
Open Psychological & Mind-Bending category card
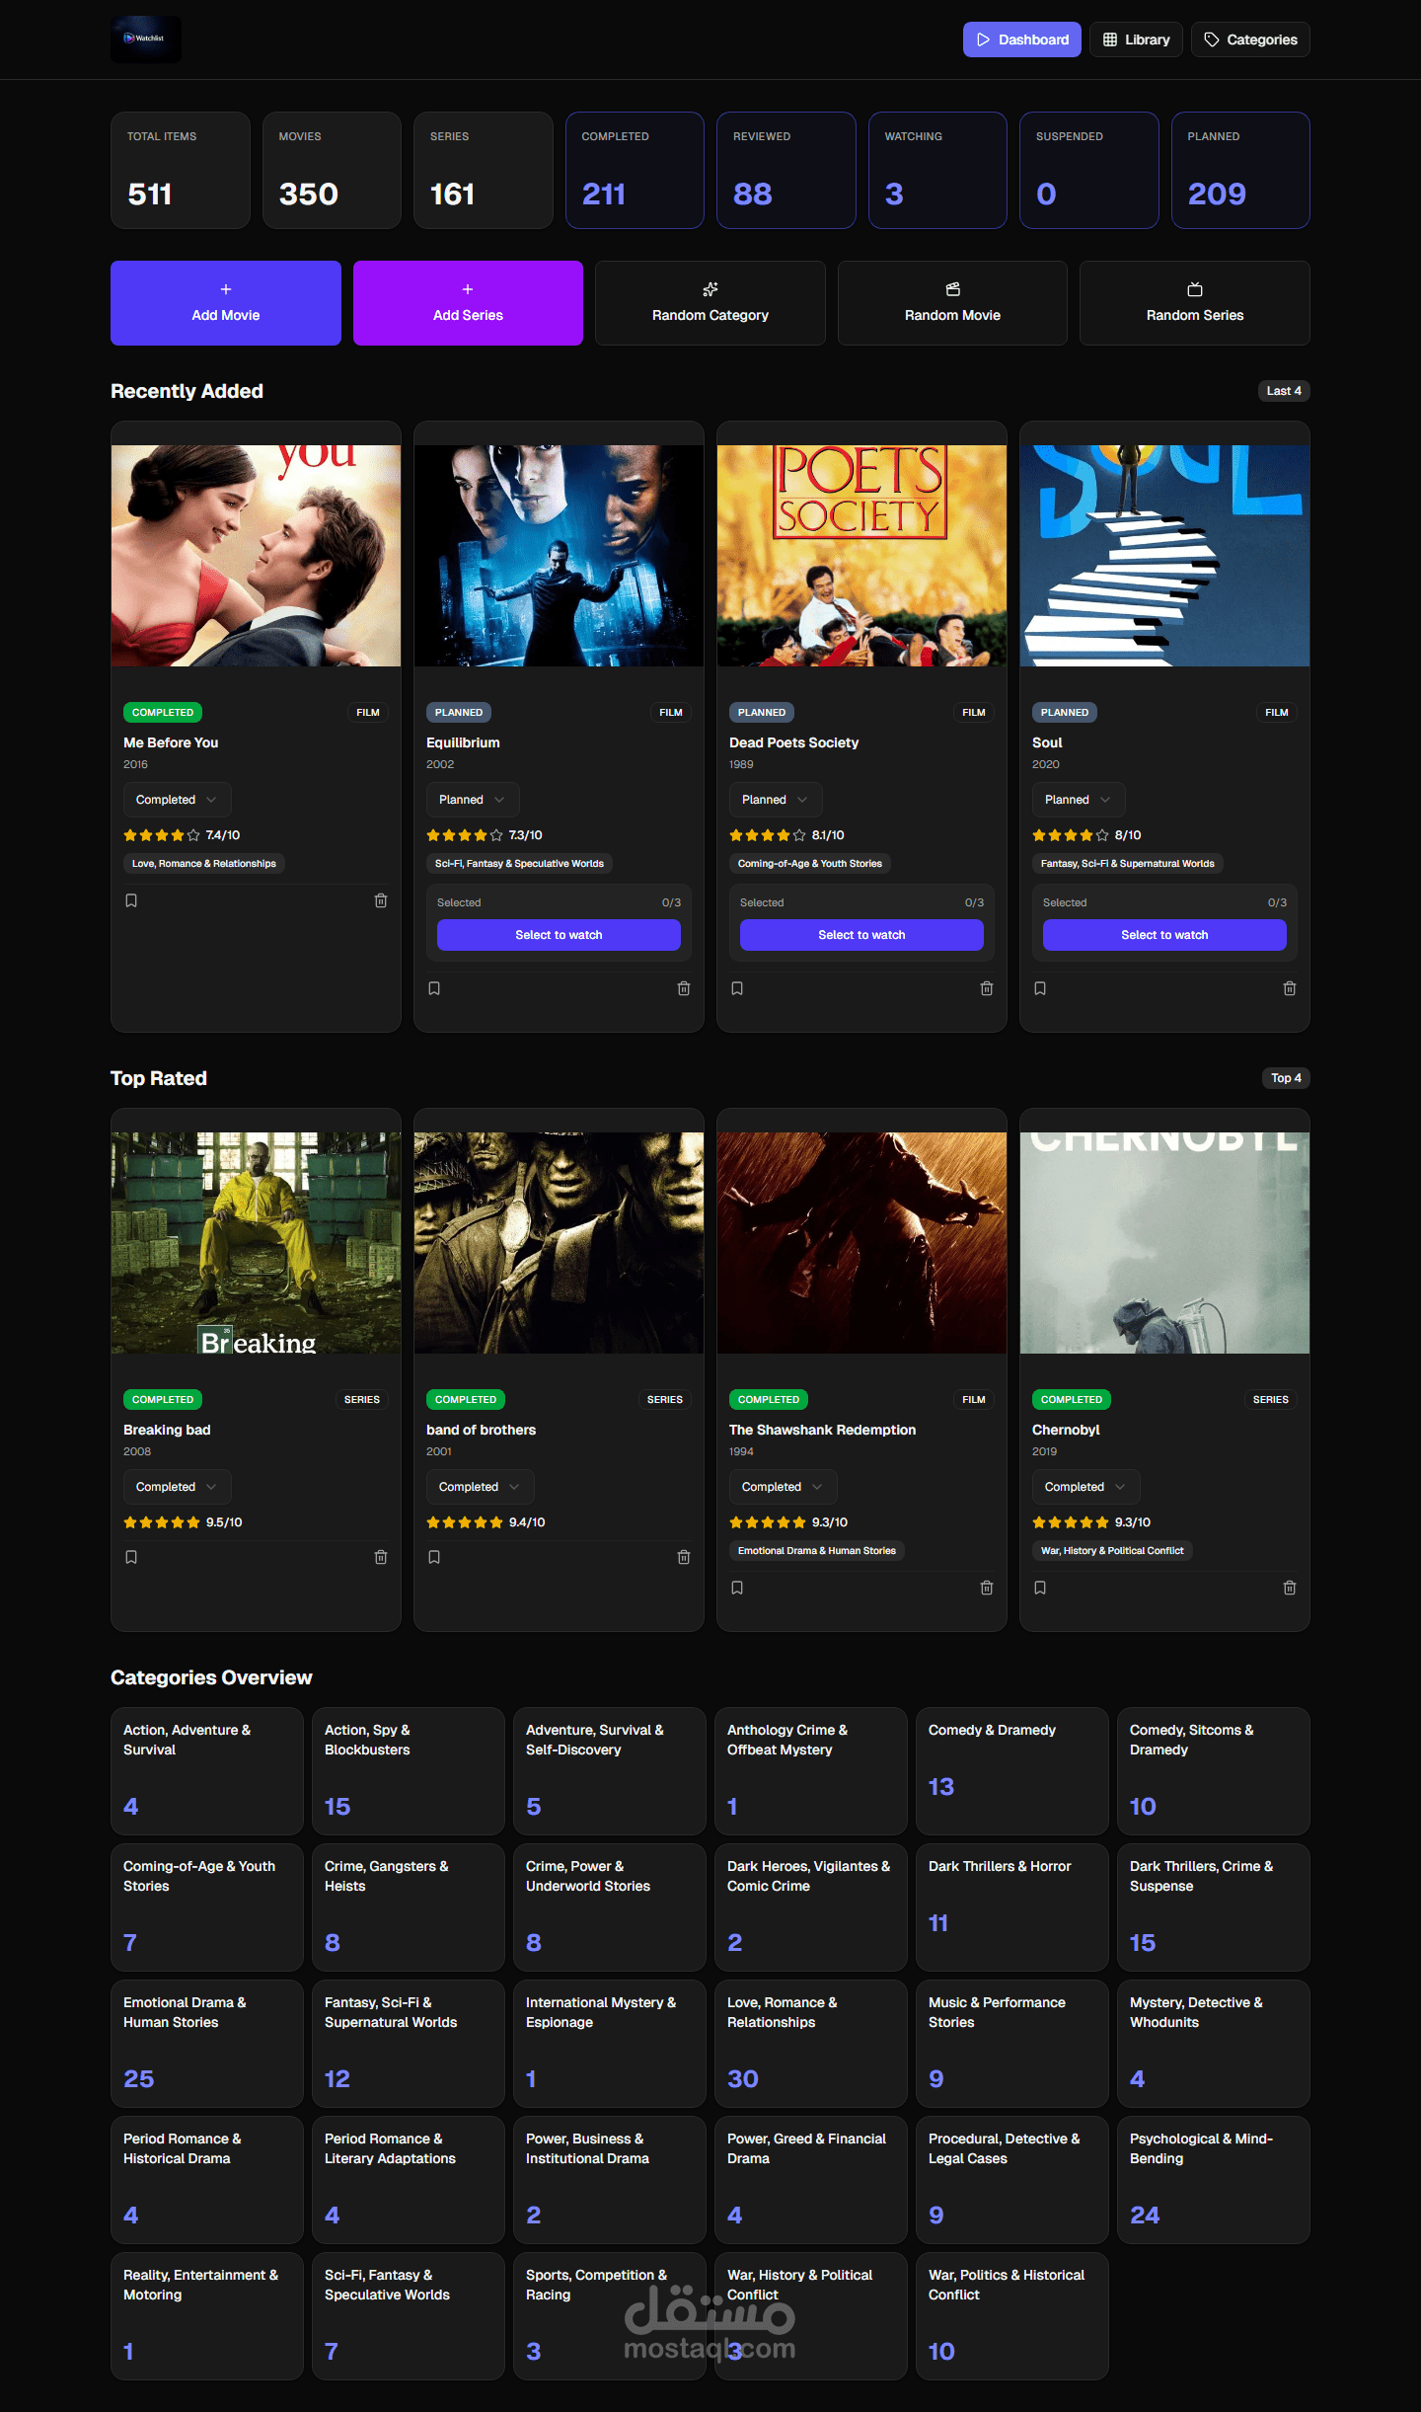click(1213, 2180)
